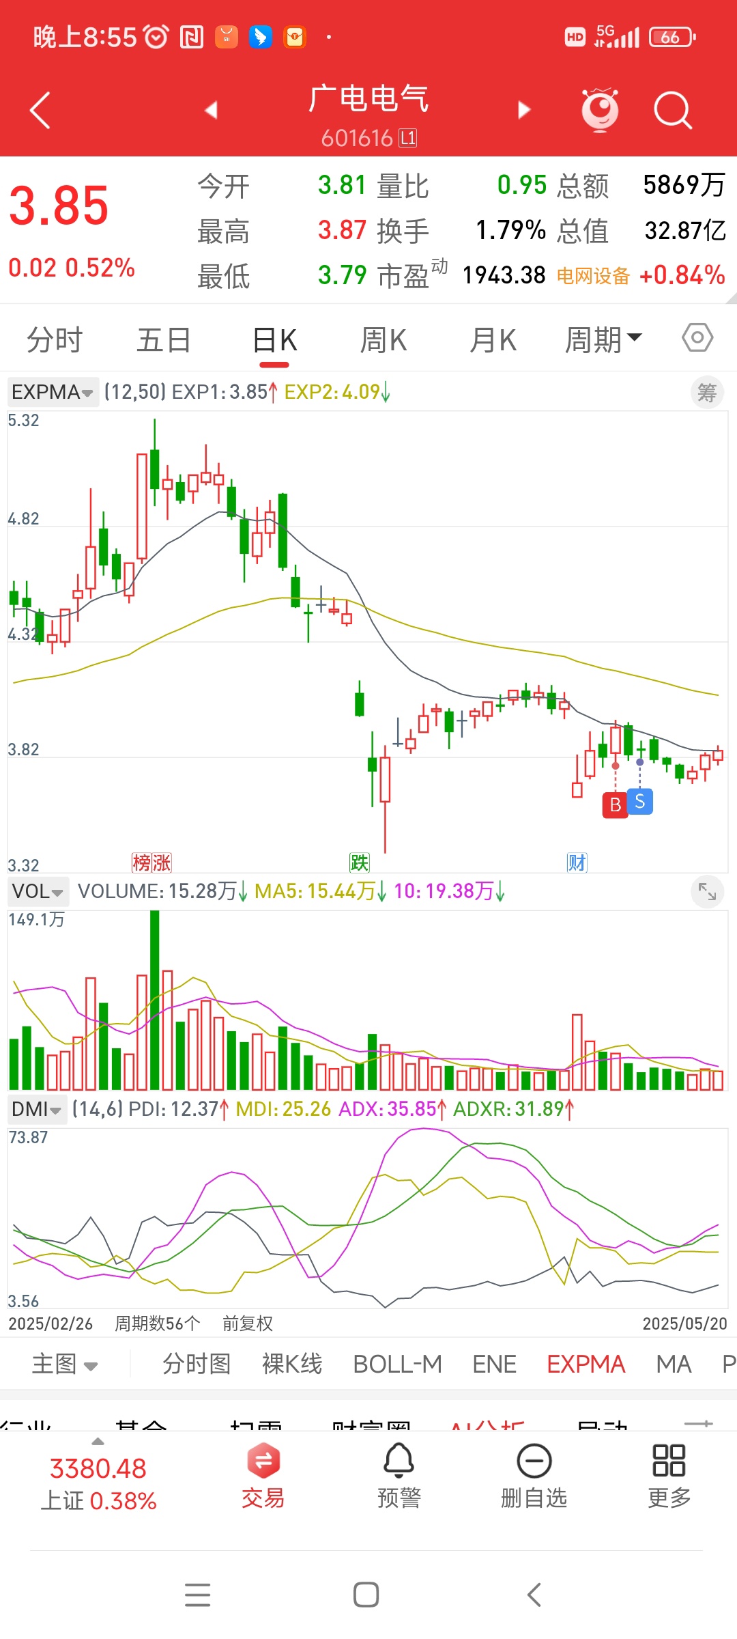Select 分时图 main chart option
This screenshot has width=737, height=1639.
click(197, 1364)
